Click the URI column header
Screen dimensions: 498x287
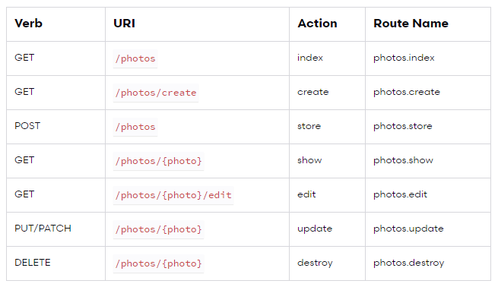[x=124, y=24]
